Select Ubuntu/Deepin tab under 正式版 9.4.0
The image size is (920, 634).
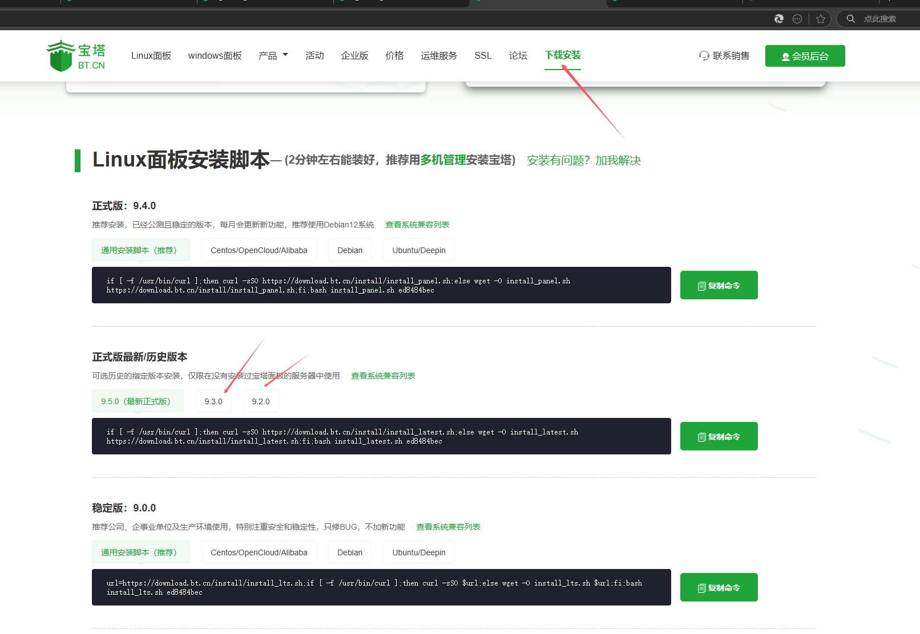(x=419, y=250)
